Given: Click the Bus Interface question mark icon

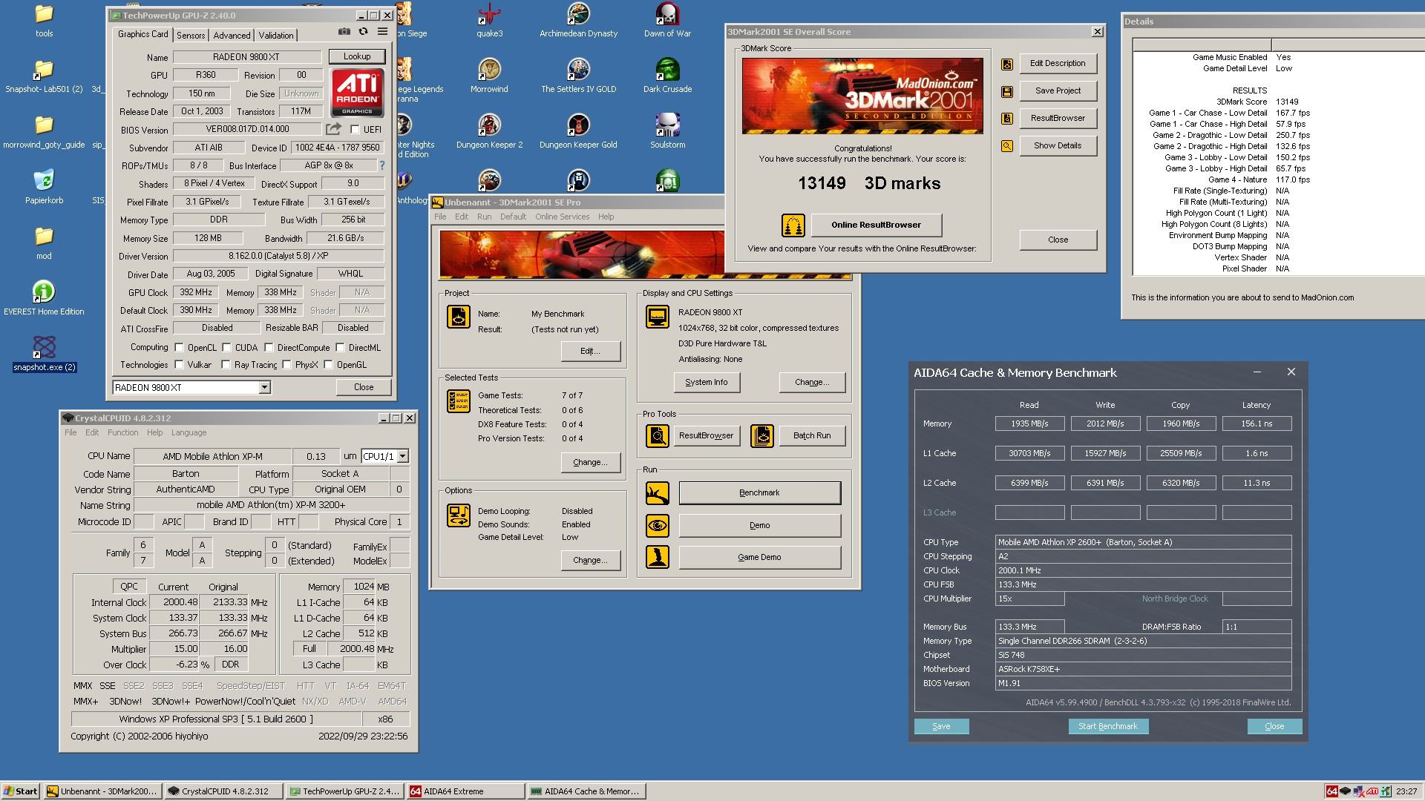Looking at the screenshot, I should (x=382, y=165).
